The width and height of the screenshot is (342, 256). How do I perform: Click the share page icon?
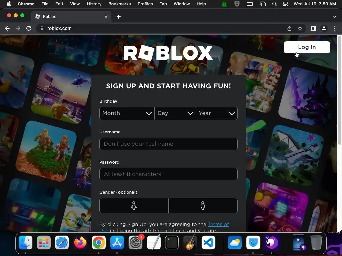[289, 28]
